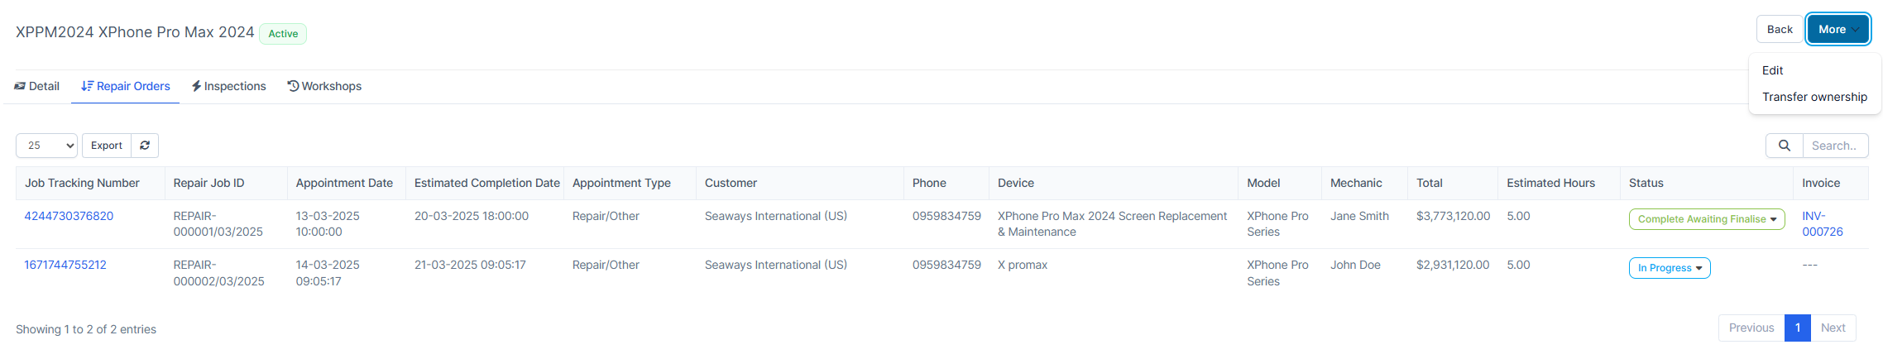Choose Edit from the More menu
The width and height of the screenshot is (1883, 359).
click(1772, 70)
